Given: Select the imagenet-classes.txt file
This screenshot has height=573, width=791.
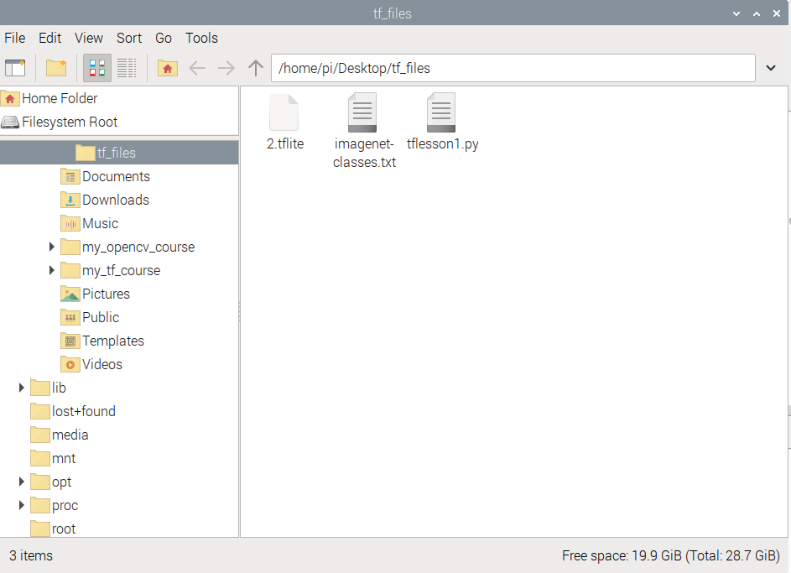Looking at the screenshot, I should tap(363, 113).
